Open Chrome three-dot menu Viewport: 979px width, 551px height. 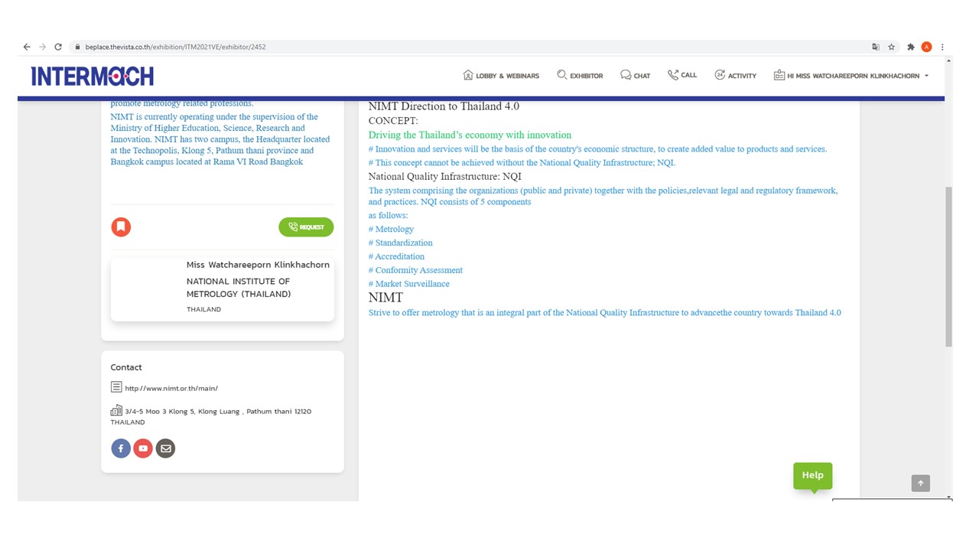click(x=942, y=47)
